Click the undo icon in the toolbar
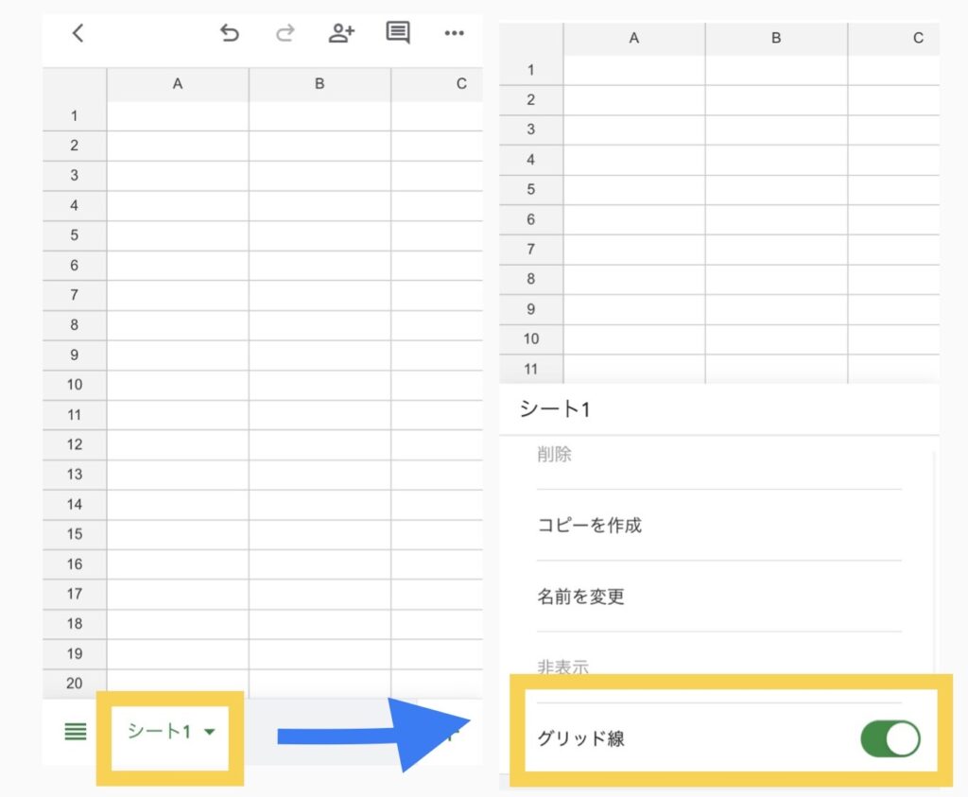Image resolution: width=968 pixels, height=797 pixels. [230, 33]
